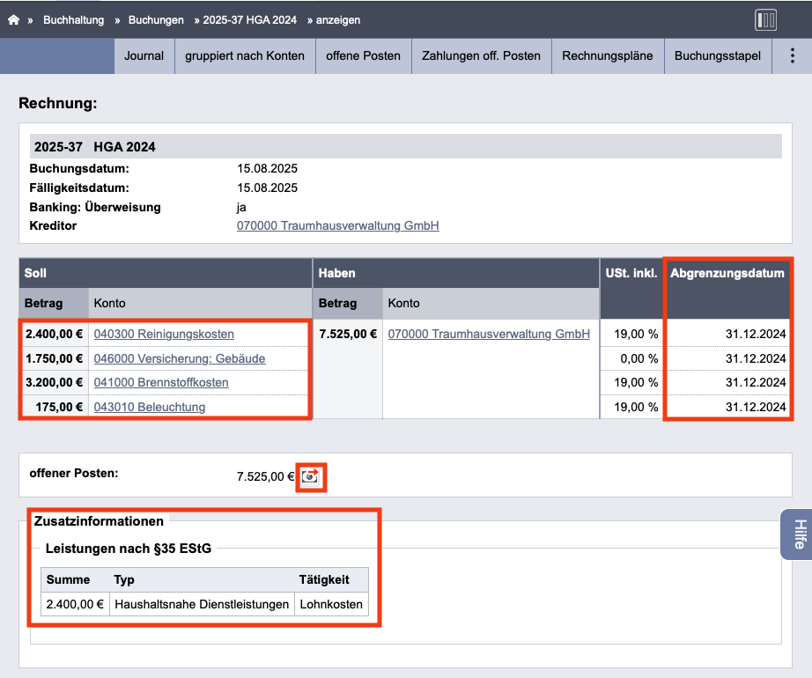Viewport: 812px width, 678px height.
Task: Select the offene Posten tab
Action: tap(363, 55)
